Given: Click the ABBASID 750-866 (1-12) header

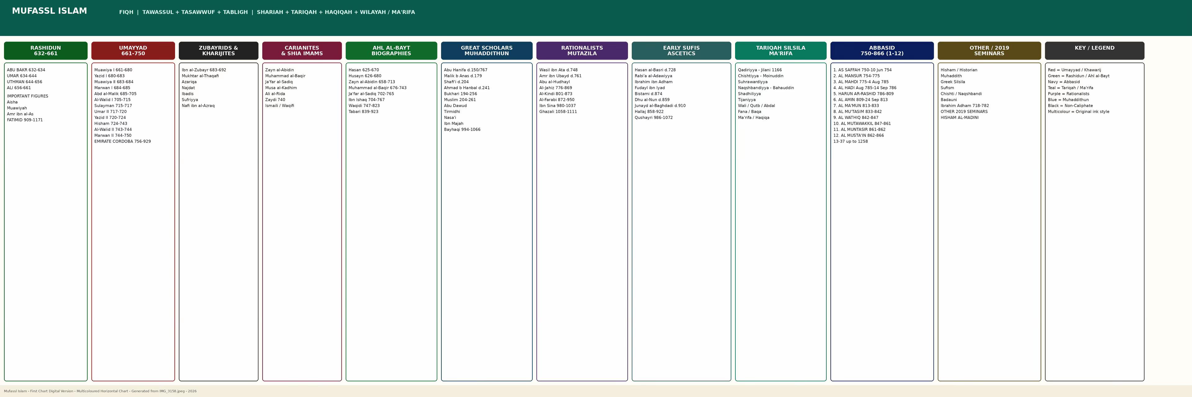Looking at the screenshot, I should pos(882,51).
